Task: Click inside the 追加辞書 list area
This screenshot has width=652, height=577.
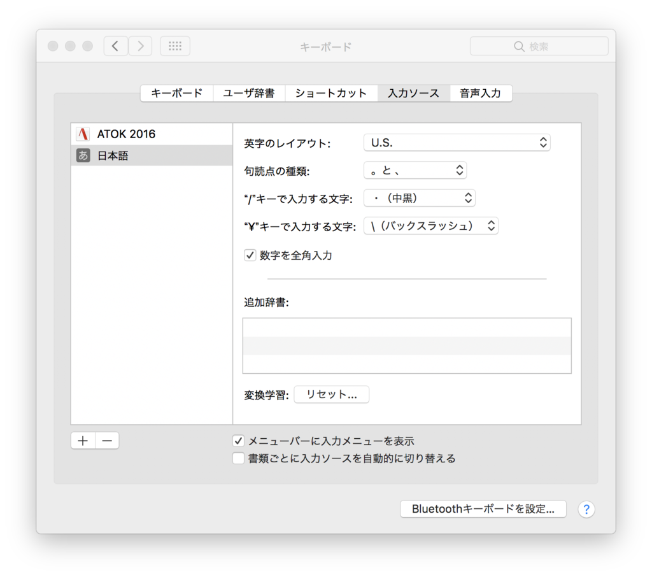Action: (406, 345)
